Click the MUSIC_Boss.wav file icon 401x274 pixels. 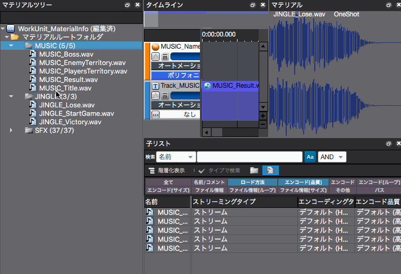click(33, 54)
